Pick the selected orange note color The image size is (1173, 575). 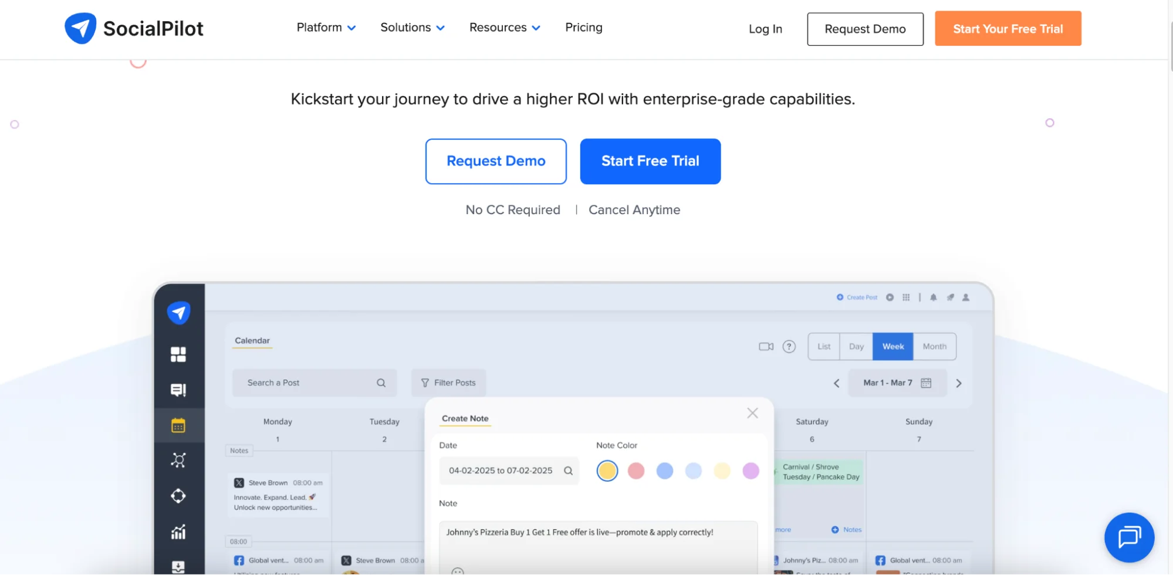pyautogui.click(x=607, y=471)
